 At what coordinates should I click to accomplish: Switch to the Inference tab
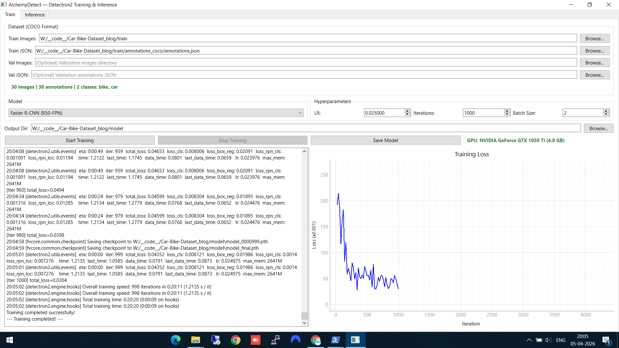tap(34, 15)
